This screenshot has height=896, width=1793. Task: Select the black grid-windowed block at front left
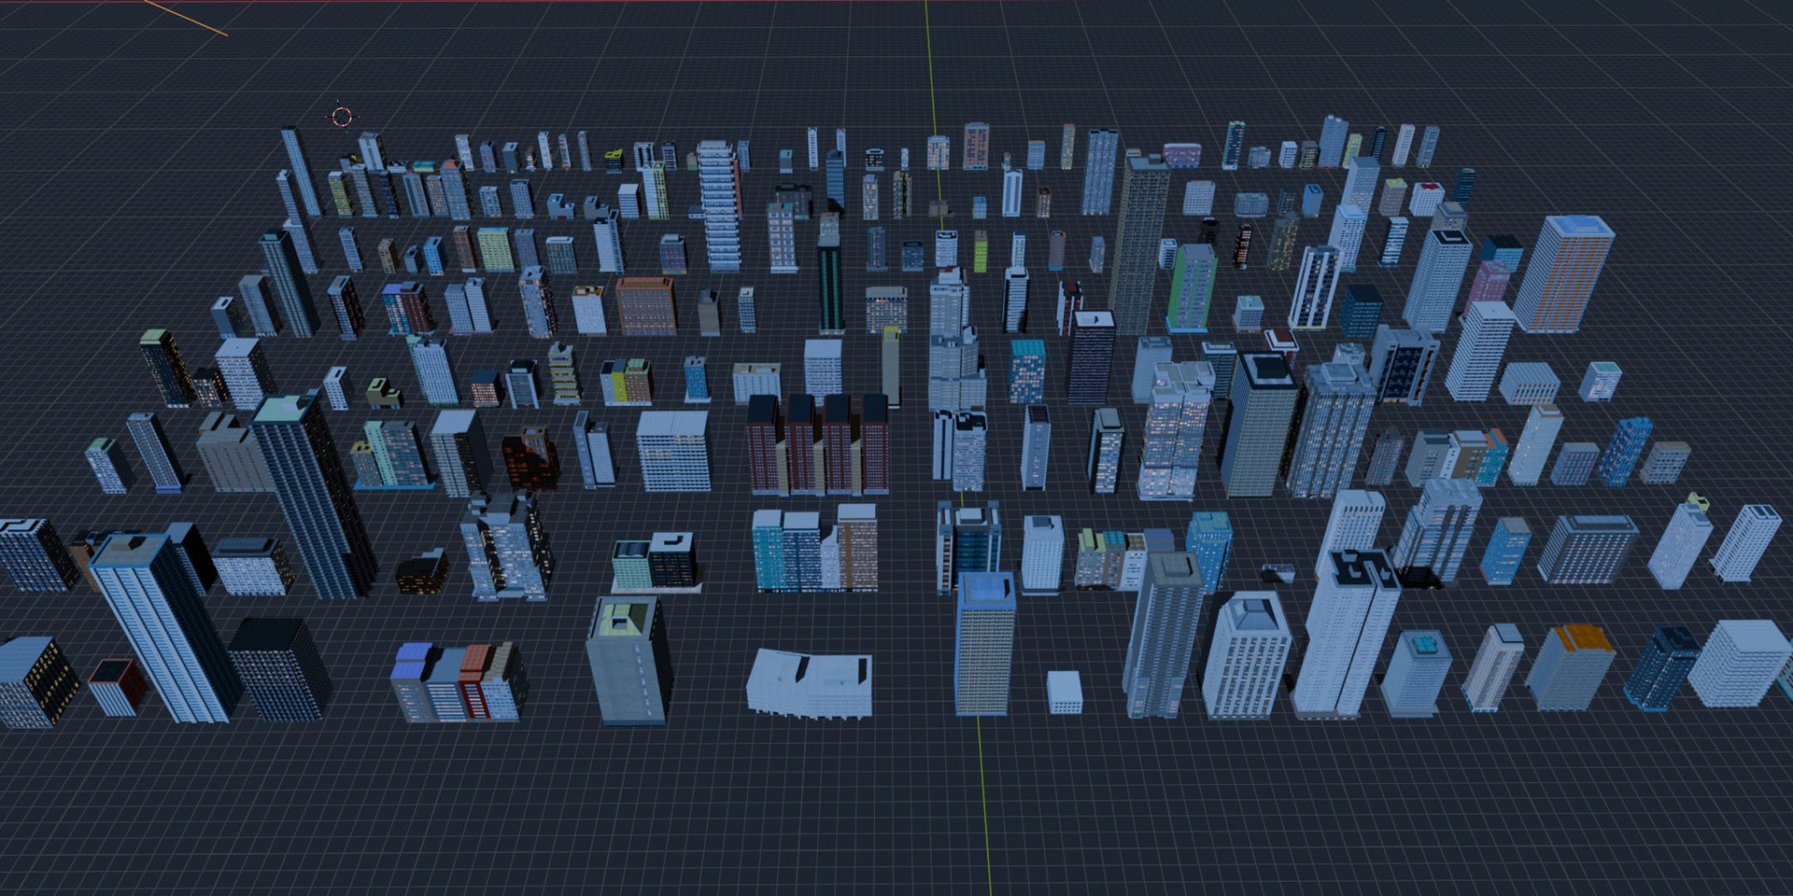(x=279, y=669)
